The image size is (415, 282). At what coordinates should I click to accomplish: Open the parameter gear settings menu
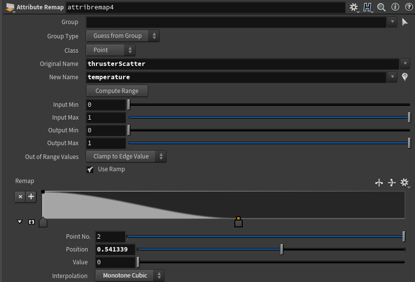click(353, 7)
